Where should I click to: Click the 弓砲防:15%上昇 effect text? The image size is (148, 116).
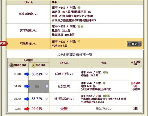pyautogui.click(x=89, y=75)
